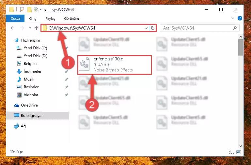251x165 pixels.
Task: Click the scrollbar up arrow
Action: (x=241, y=37)
